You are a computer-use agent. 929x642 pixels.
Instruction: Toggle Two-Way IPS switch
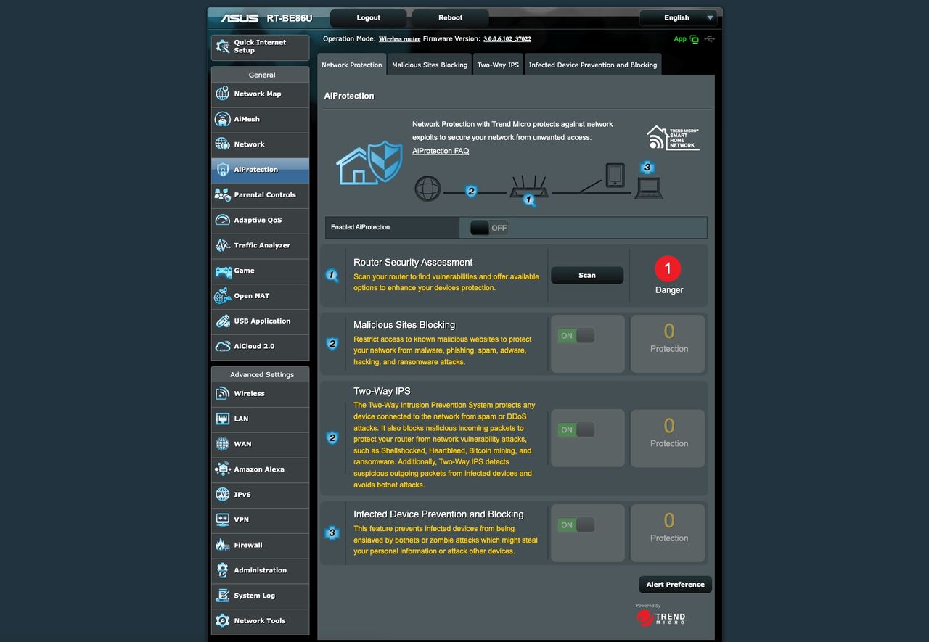click(x=576, y=429)
